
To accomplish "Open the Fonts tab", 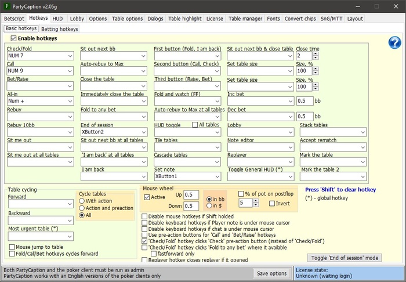I will tap(273, 19).
